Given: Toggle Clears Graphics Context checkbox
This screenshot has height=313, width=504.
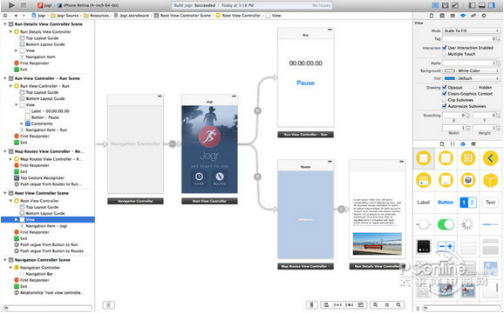Looking at the screenshot, I should 445,94.
